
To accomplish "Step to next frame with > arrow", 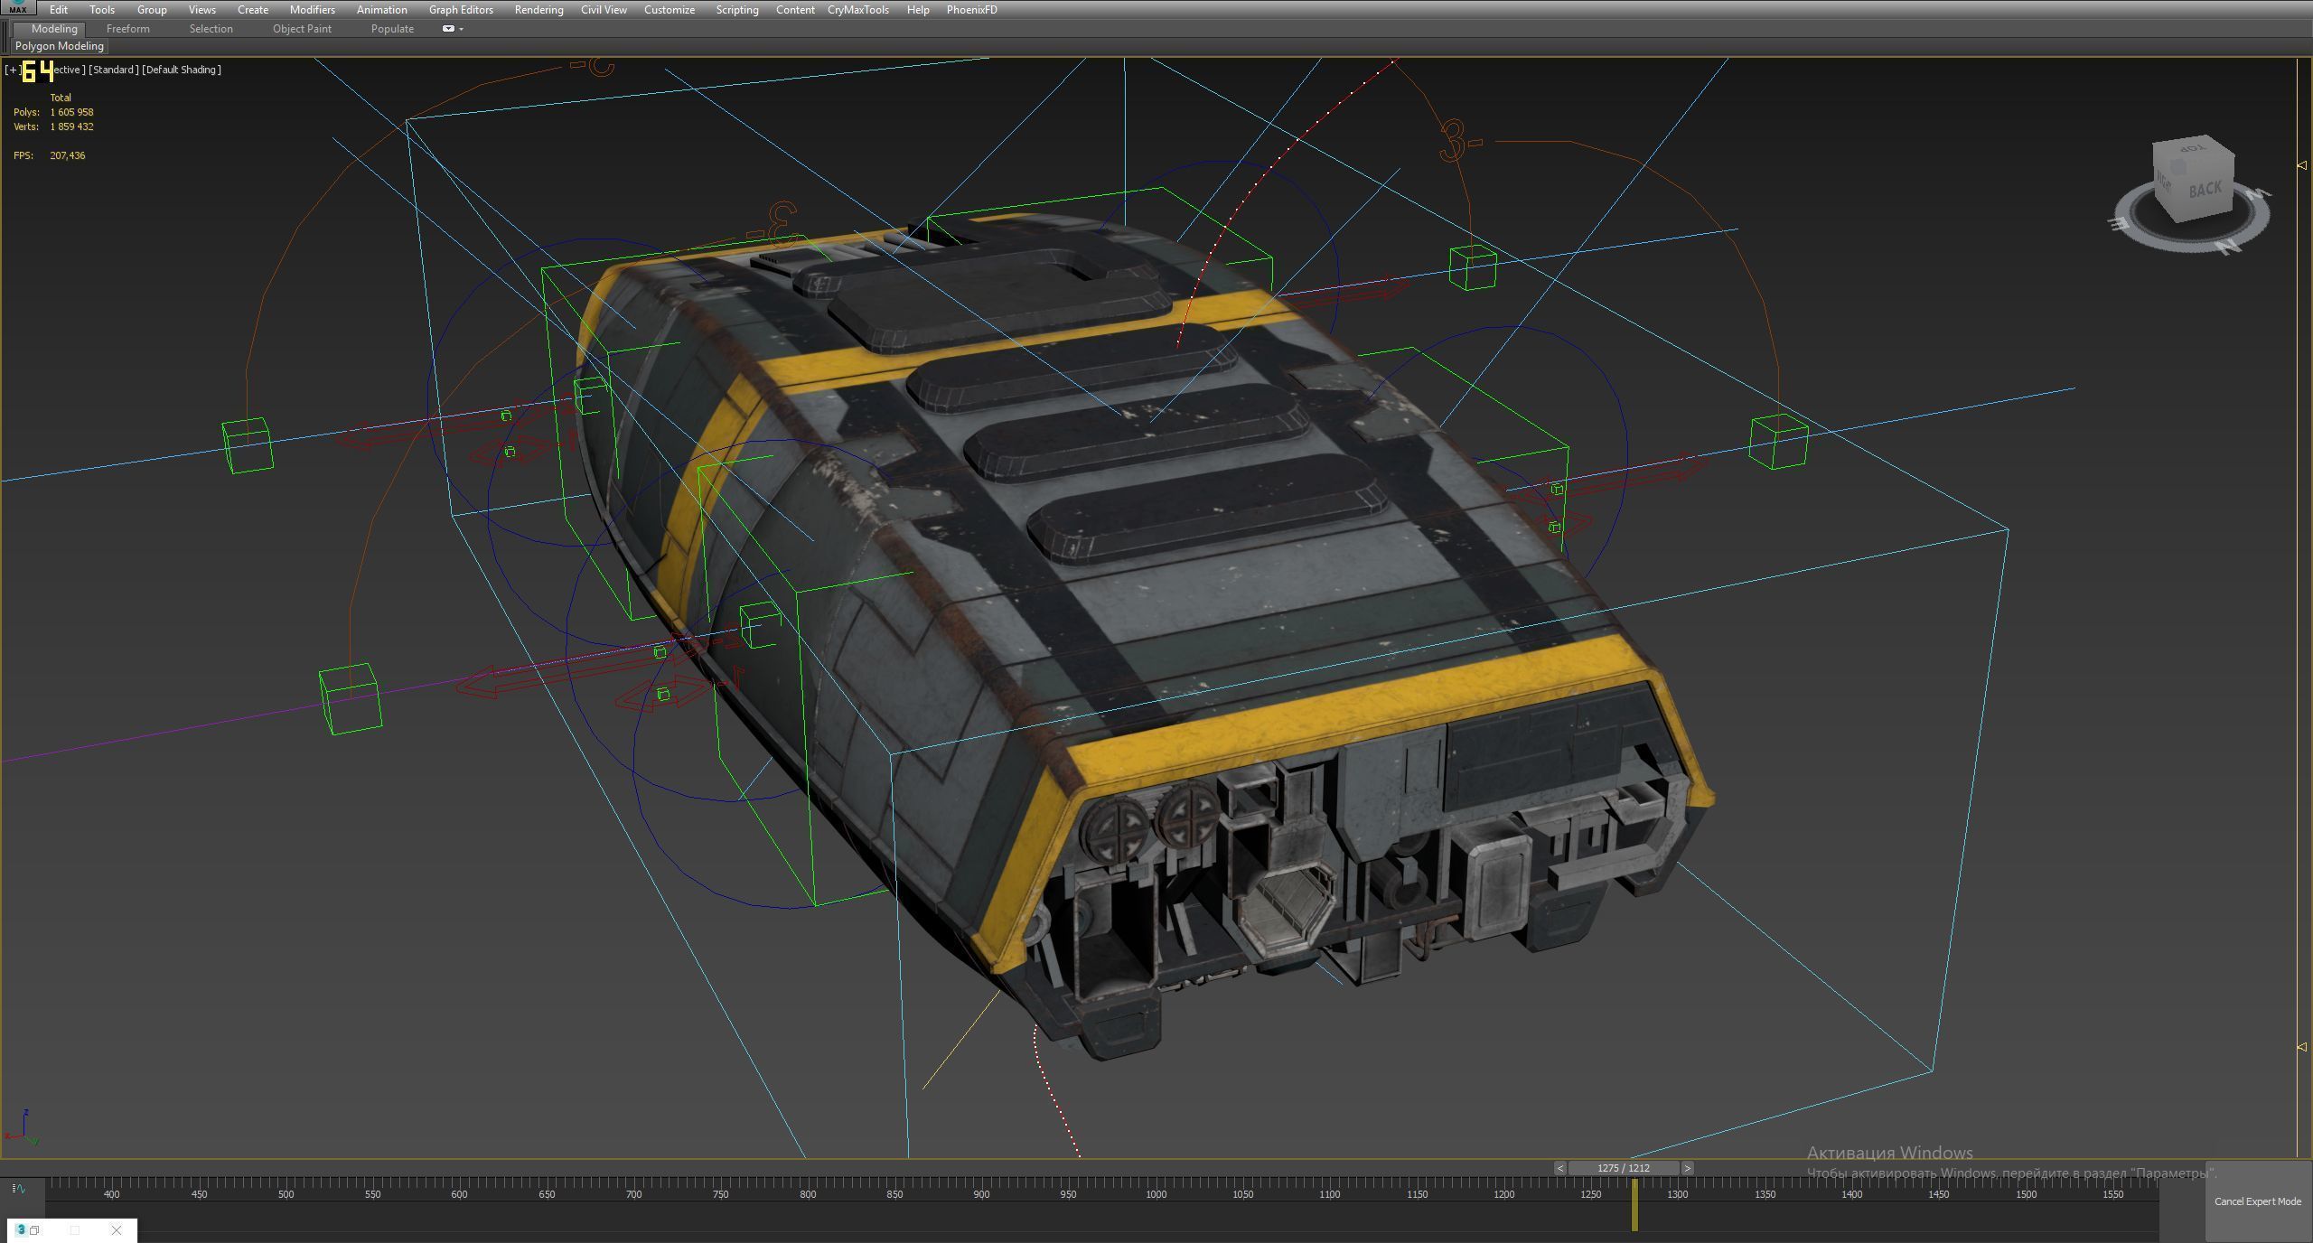I will [x=1687, y=1168].
